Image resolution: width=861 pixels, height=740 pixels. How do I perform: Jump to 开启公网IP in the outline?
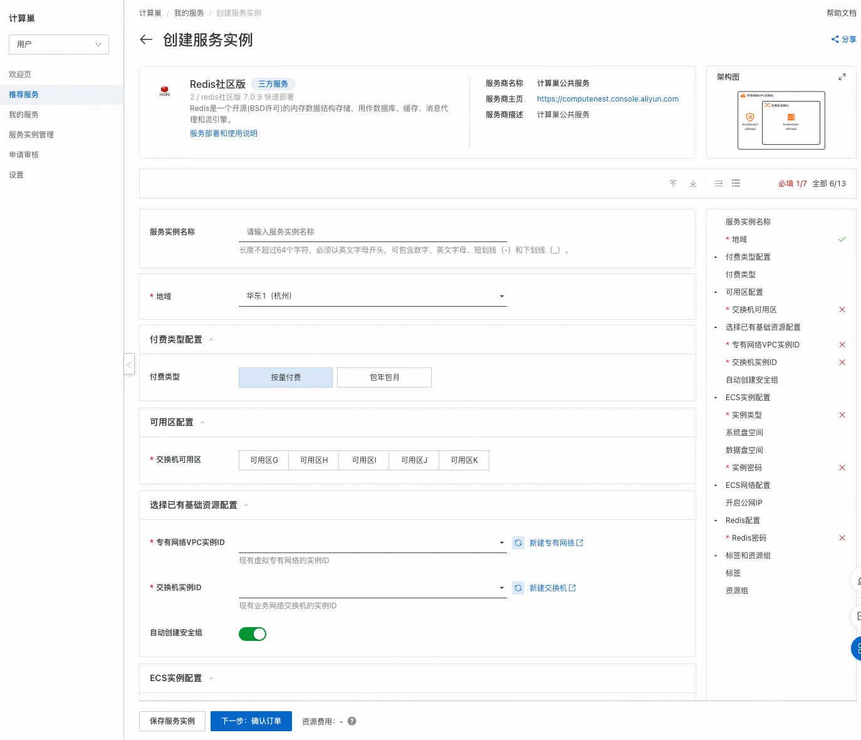pyautogui.click(x=744, y=503)
